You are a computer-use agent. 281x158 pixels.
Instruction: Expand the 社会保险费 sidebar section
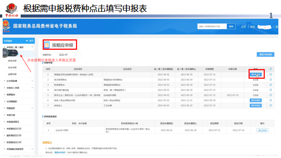[32, 81]
